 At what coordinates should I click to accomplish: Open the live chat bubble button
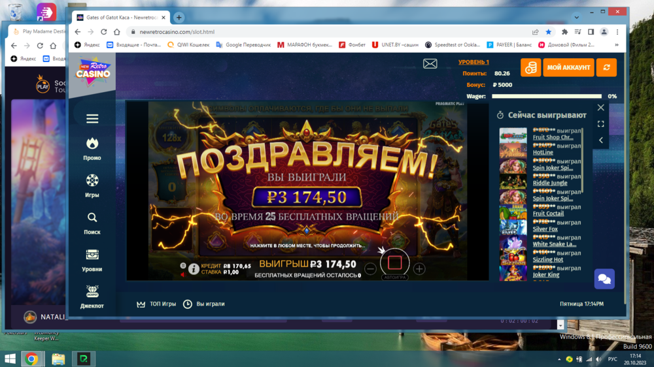[x=604, y=279]
